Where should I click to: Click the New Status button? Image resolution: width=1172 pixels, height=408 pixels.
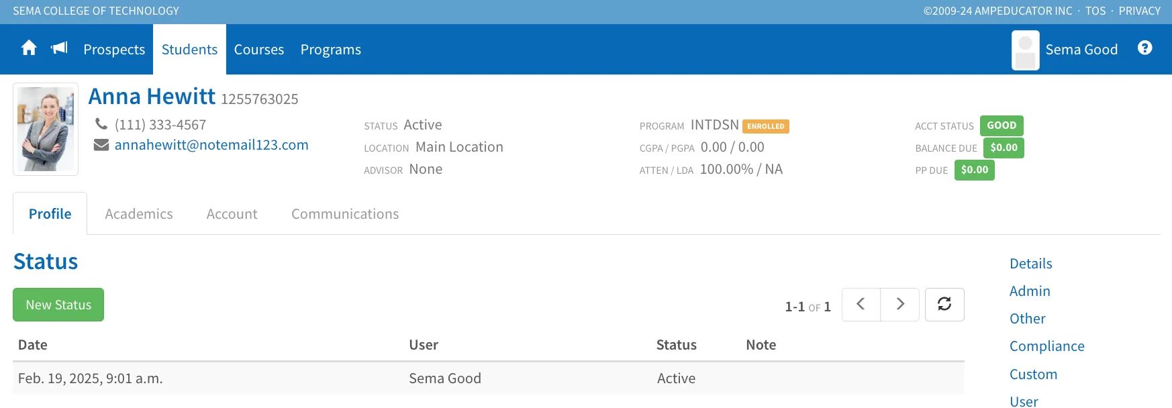pos(58,305)
